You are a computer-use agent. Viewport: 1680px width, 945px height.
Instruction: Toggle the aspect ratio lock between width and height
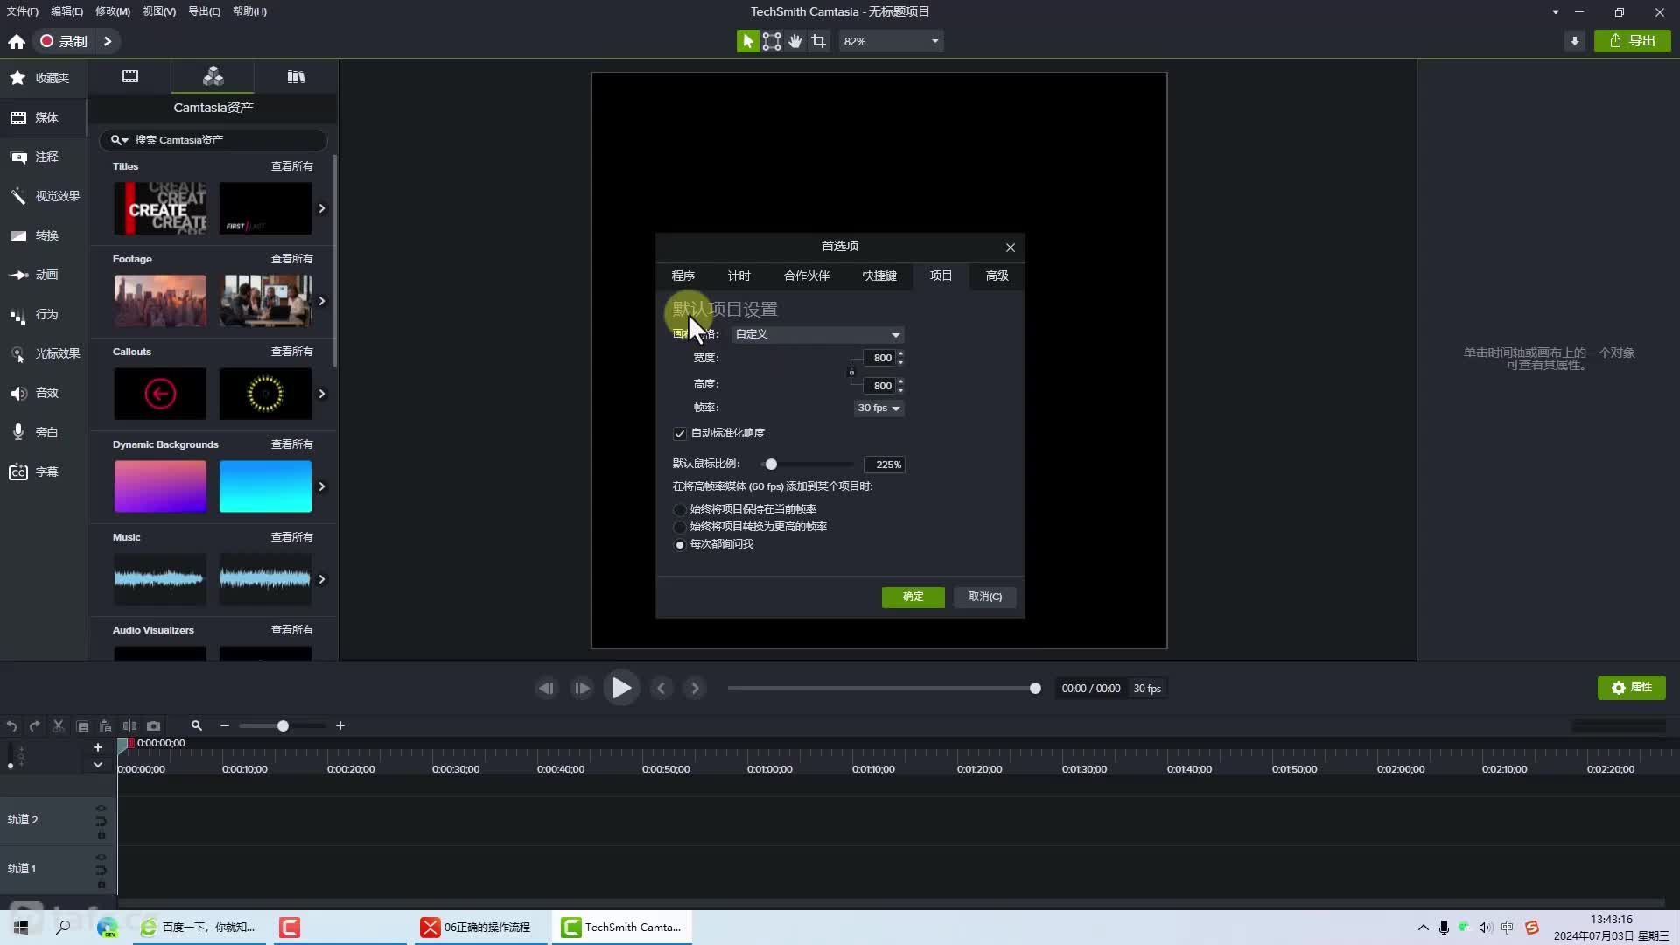coord(851,372)
